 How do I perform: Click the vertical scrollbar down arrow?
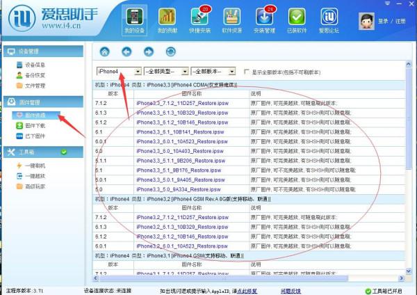(409, 271)
